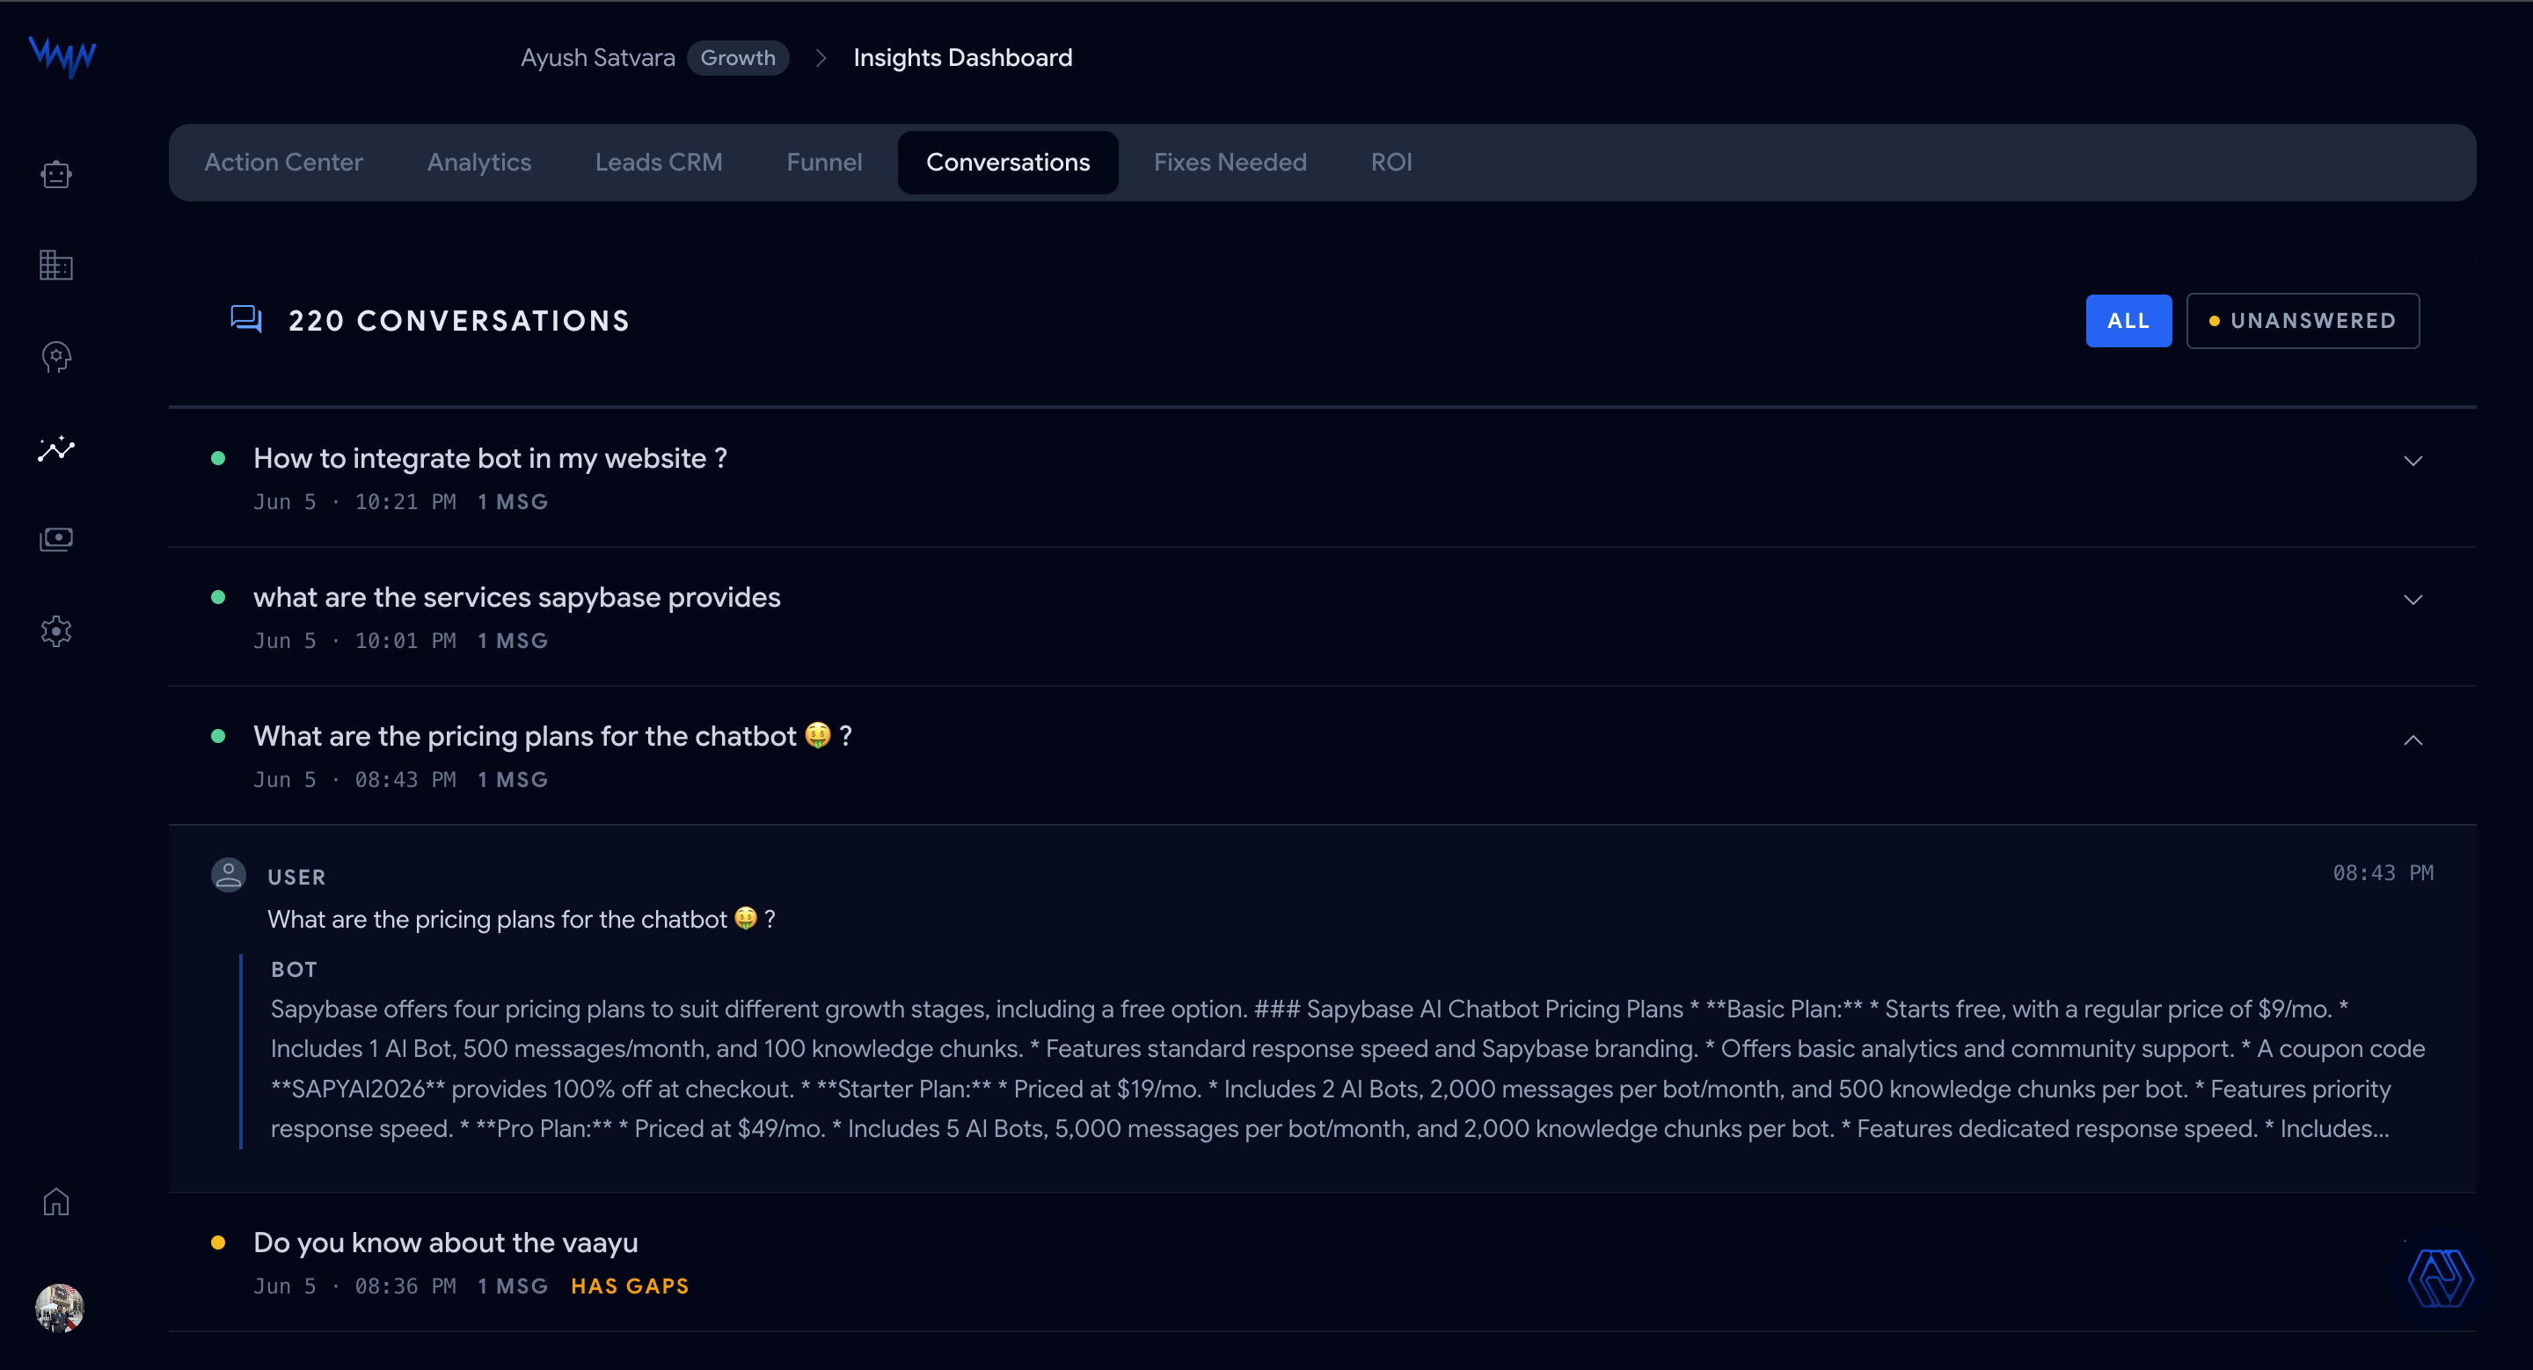This screenshot has height=1370, width=2533.
Task: Open the user profile avatar
Action: [x=59, y=1307]
